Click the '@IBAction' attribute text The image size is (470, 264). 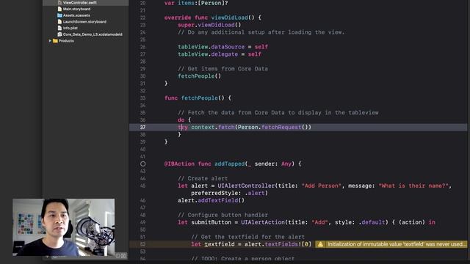pyautogui.click(x=179, y=164)
